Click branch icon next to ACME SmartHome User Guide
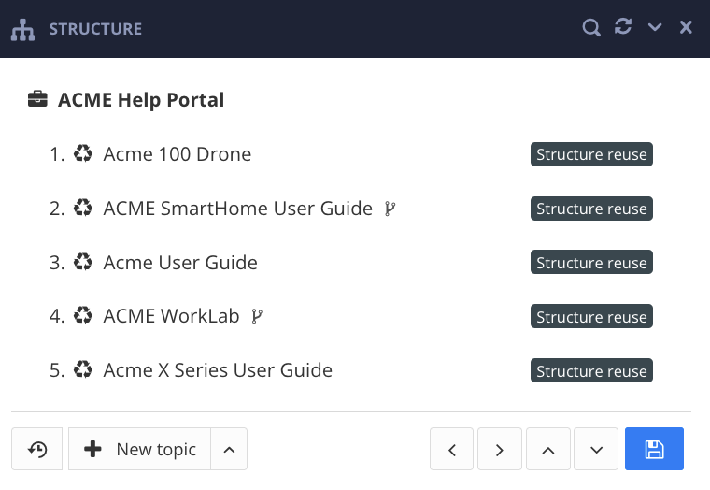Viewport: 710px width, 490px height. click(390, 209)
